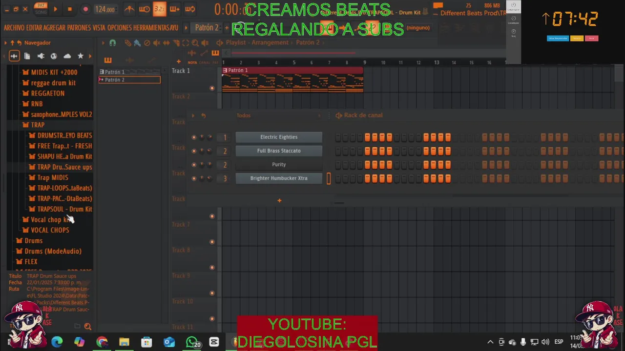The image size is (625, 351).
Task: Toggle the PAT/SONG mode switch
Action: pos(41,8)
